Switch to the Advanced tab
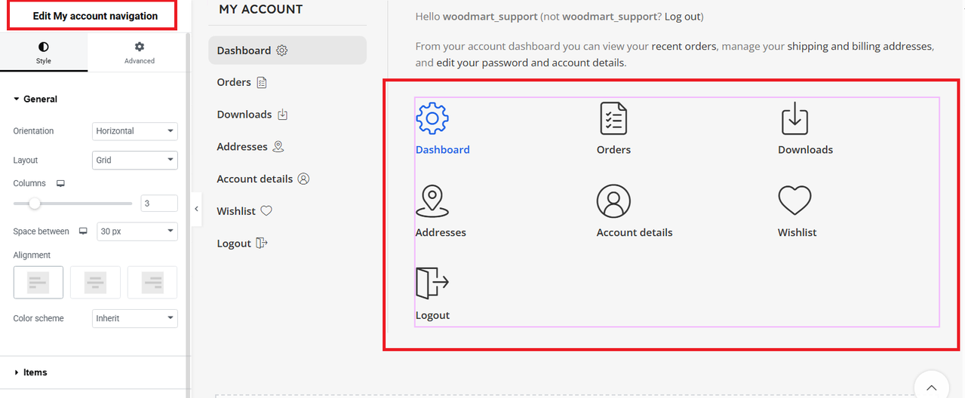Viewport: 965px width, 398px height. click(140, 53)
